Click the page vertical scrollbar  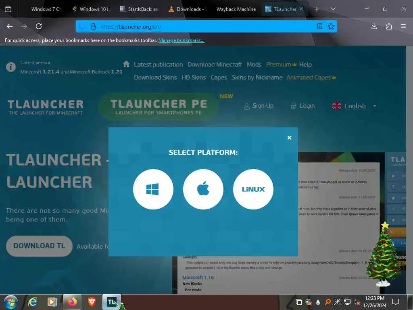409,170
